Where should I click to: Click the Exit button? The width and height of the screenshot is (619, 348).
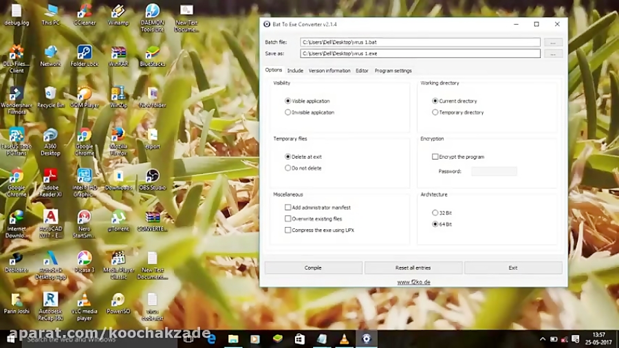tap(513, 268)
